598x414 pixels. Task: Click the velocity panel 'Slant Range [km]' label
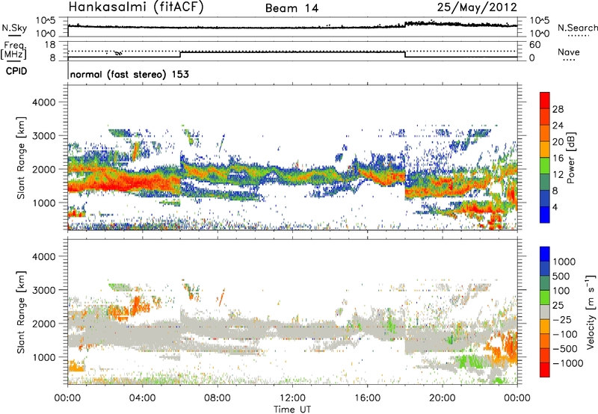pos(21,312)
